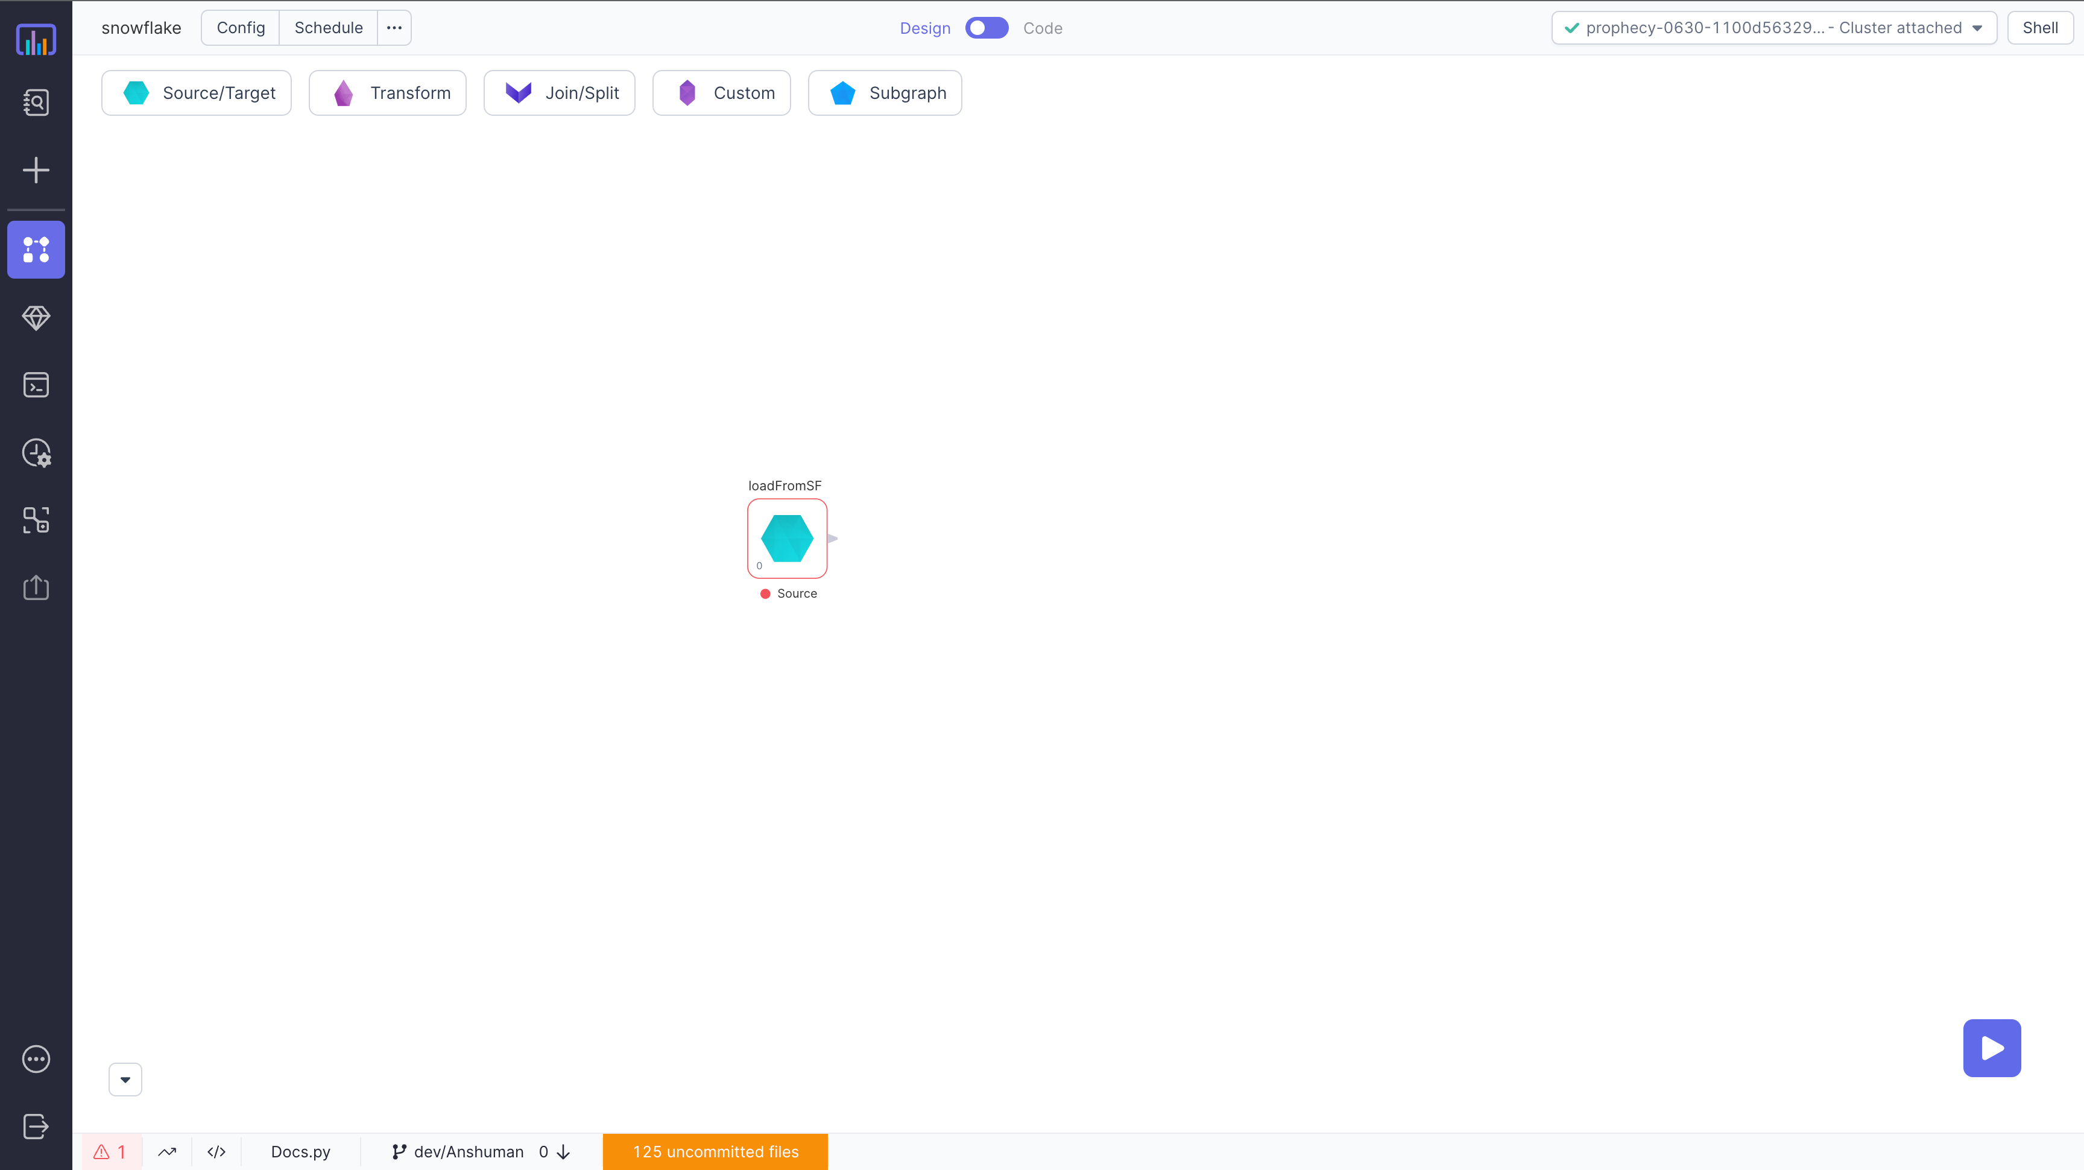The height and width of the screenshot is (1170, 2084).
Task: Click the code brackets icon in status bar
Action: (x=216, y=1151)
